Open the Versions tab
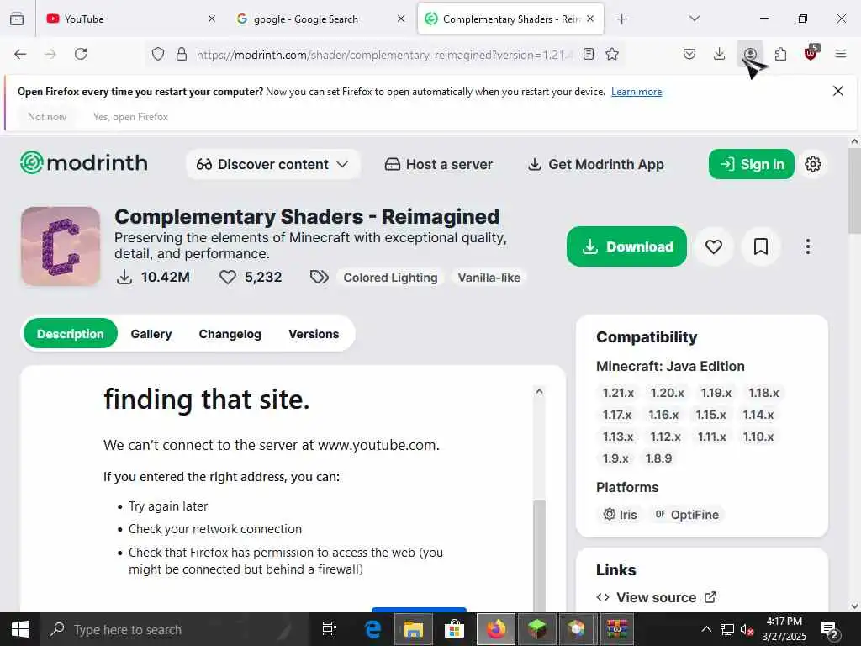The image size is (861, 646). (314, 333)
